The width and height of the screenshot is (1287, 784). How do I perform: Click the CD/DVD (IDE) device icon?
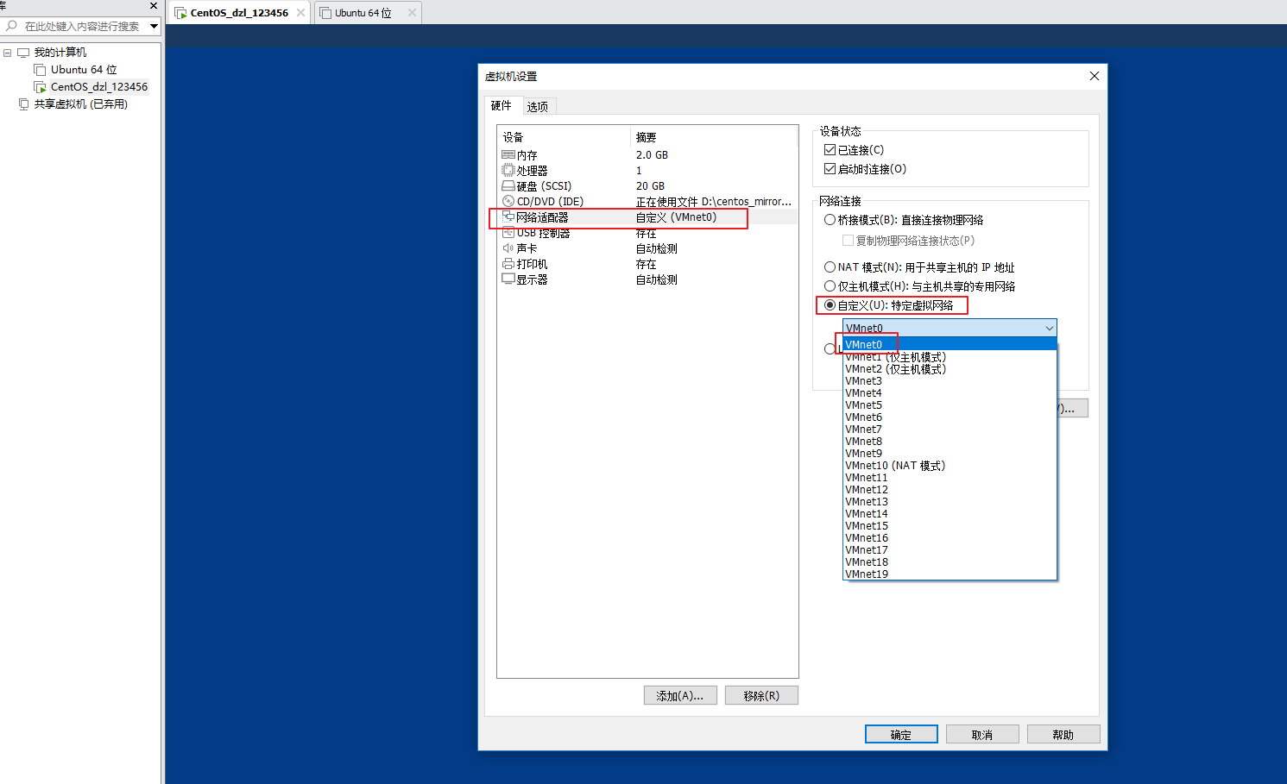pyautogui.click(x=508, y=202)
